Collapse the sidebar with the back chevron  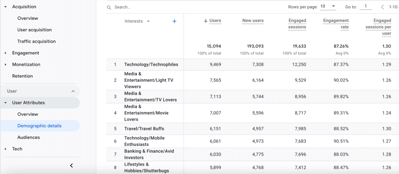tap(72, 165)
